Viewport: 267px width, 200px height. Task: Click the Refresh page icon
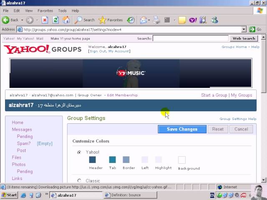[x=55, y=20]
